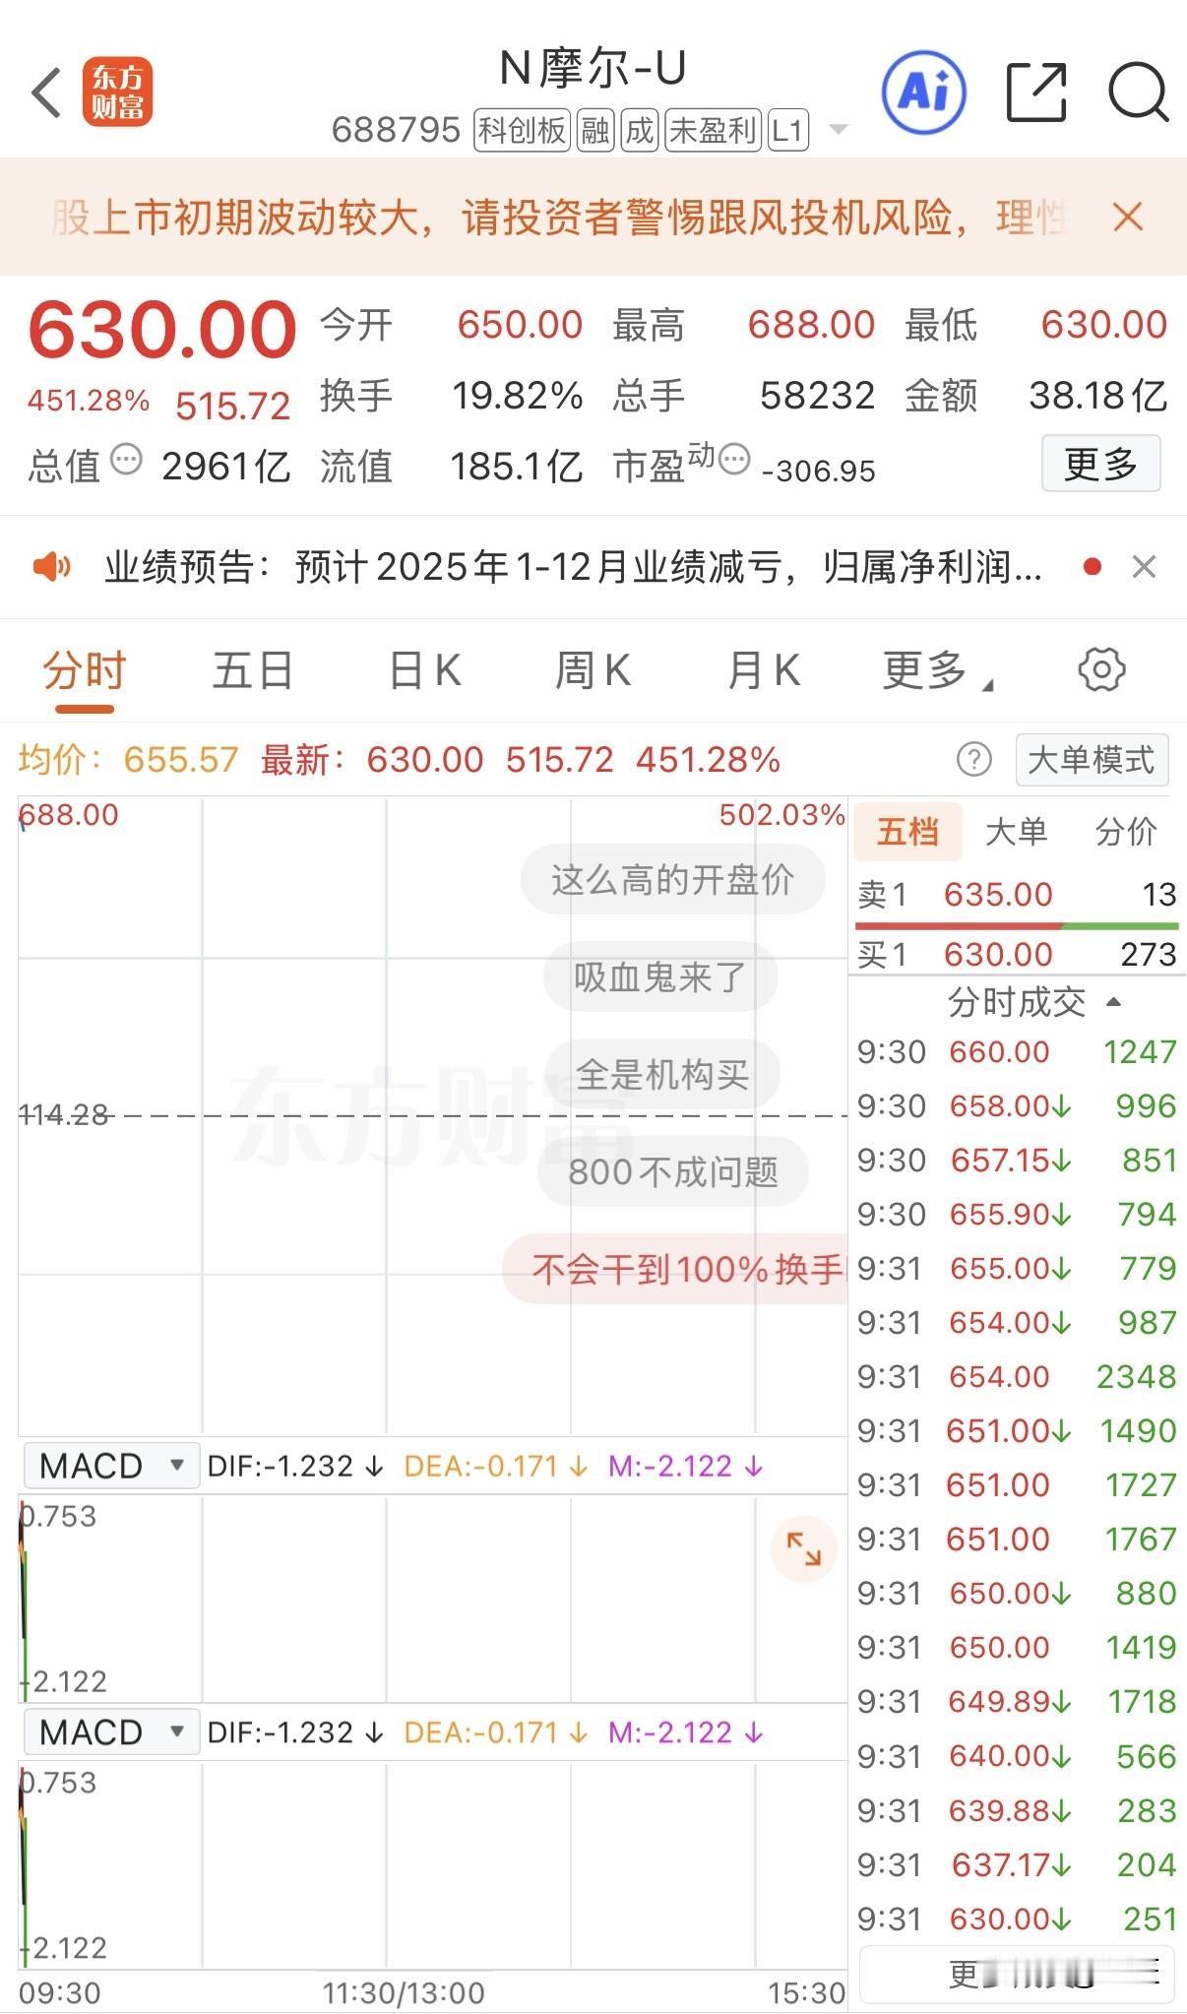Open the first MACD indicator dropdown
This screenshot has width=1187, height=2014.
(x=110, y=1466)
